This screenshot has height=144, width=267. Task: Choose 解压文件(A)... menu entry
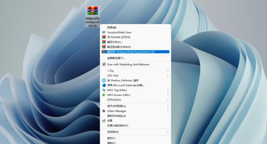click(136, 42)
